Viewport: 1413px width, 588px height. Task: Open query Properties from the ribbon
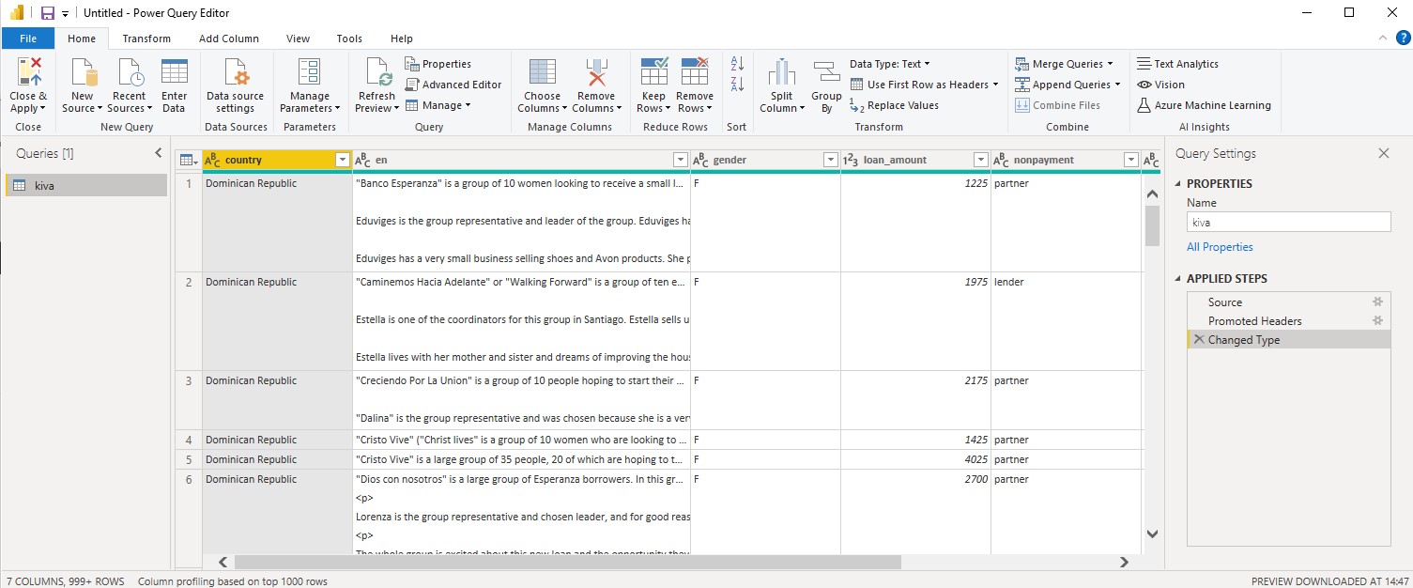point(438,64)
